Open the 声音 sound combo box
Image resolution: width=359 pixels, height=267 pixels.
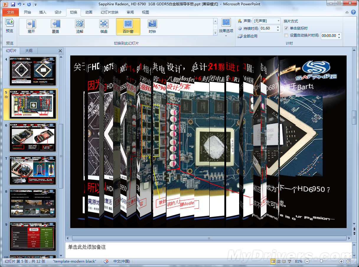(x=267, y=21)
